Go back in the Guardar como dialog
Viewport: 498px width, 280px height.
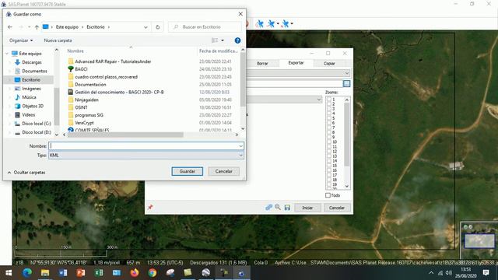tap(10, 27)
